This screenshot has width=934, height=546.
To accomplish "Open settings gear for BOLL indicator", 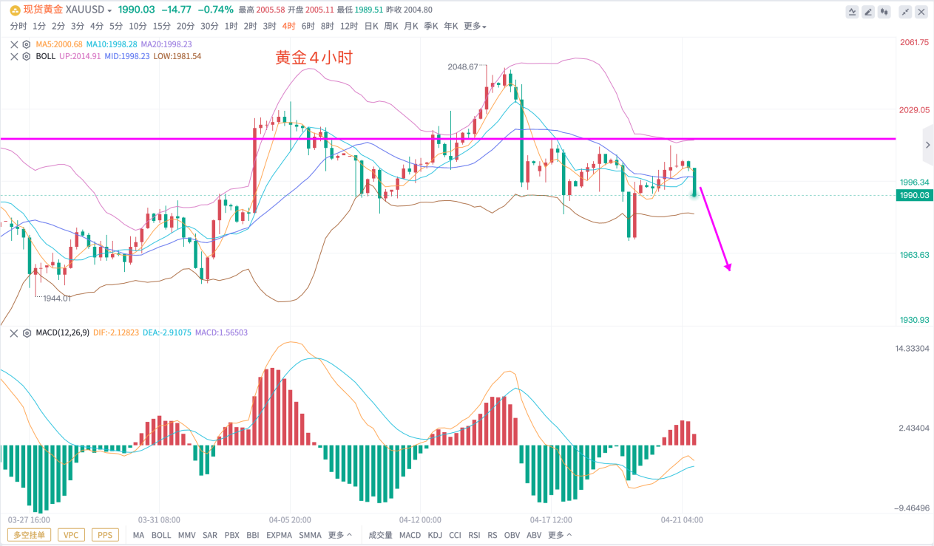I will [27, 56].
